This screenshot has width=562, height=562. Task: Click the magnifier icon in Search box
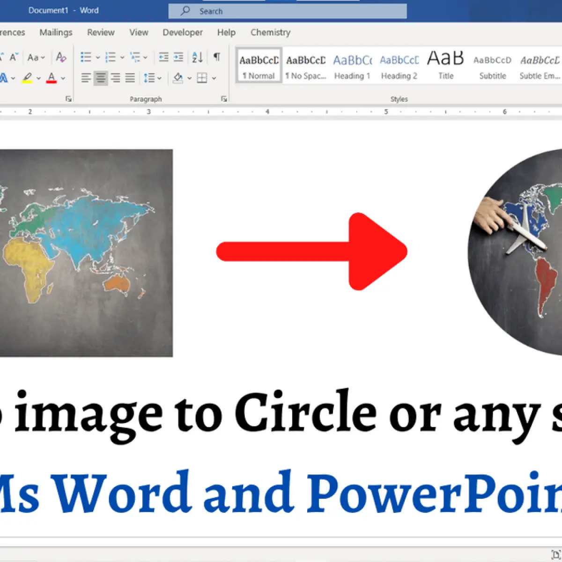coord(185,11)
